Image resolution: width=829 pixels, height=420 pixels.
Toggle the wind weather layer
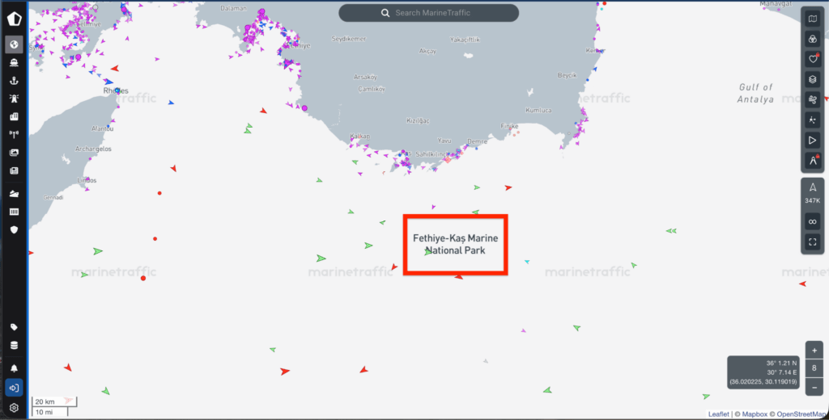pos(813,99)
